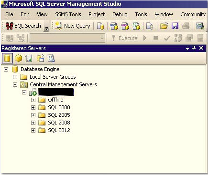Collapse the redacted central management server node
Screen dimensions: 208x175
[x=24, y=92]
